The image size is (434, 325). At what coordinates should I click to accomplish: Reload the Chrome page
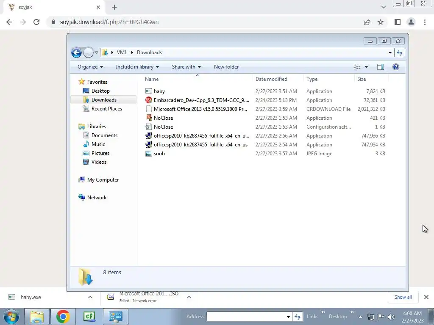36,22
